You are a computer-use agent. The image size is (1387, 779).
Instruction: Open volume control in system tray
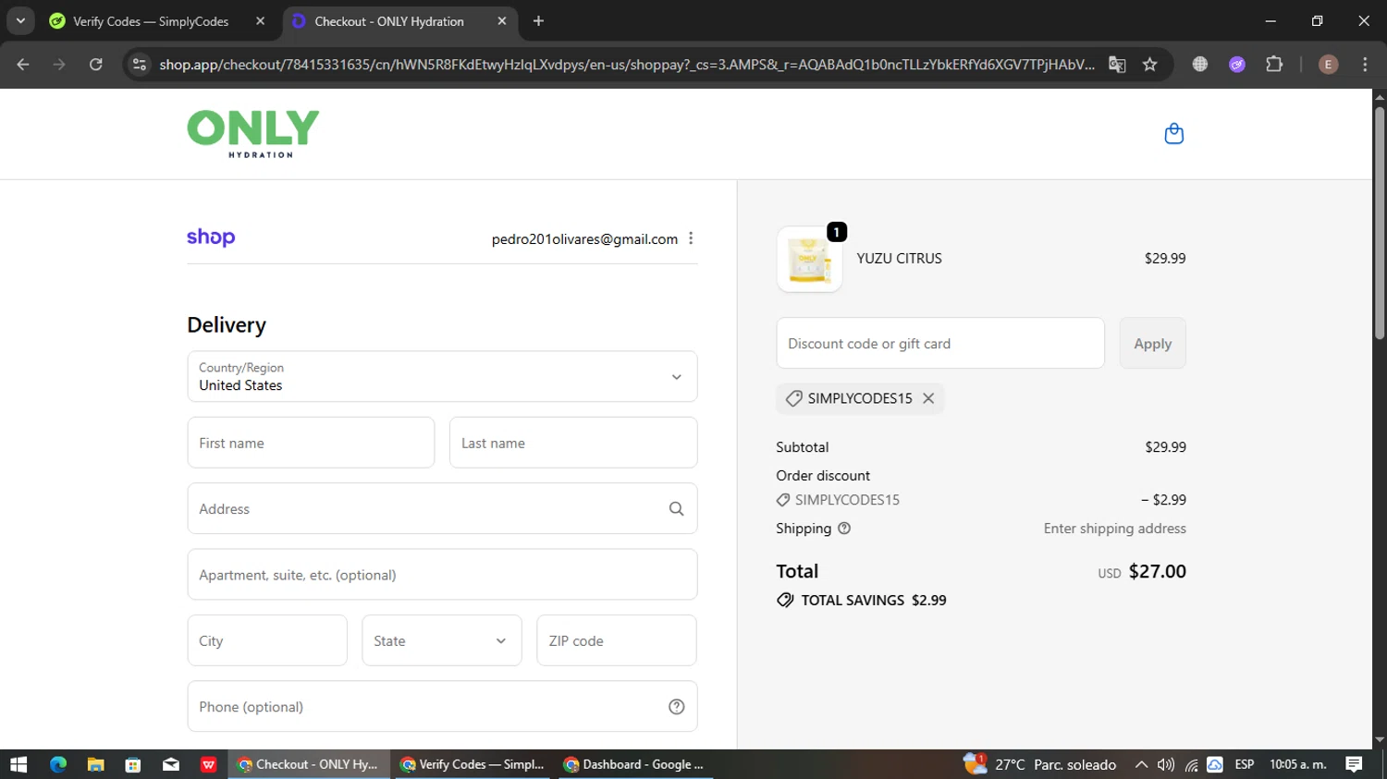(1166, 764)
